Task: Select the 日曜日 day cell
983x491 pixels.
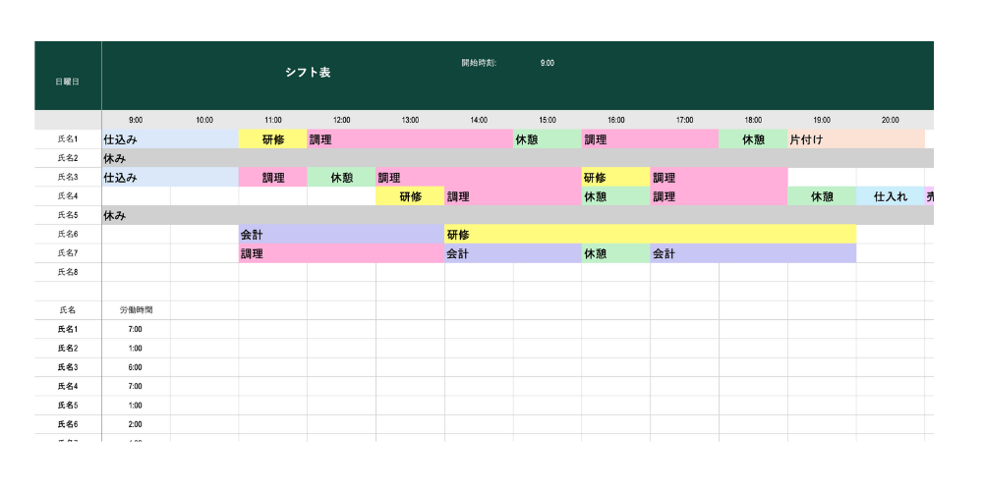Action: (68, 81)
